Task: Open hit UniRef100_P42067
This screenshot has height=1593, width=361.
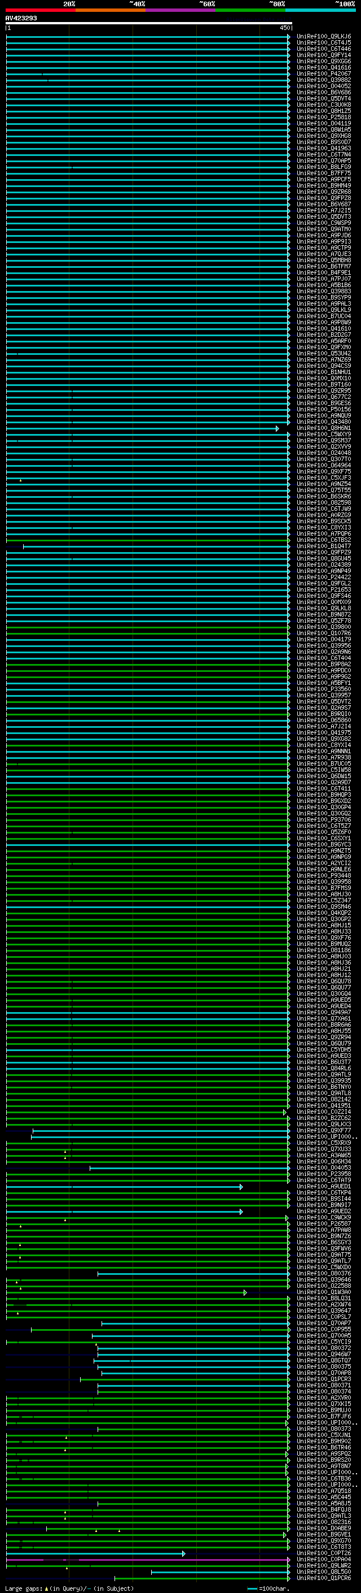Action: pyautogui.click(x=323, y=73)
